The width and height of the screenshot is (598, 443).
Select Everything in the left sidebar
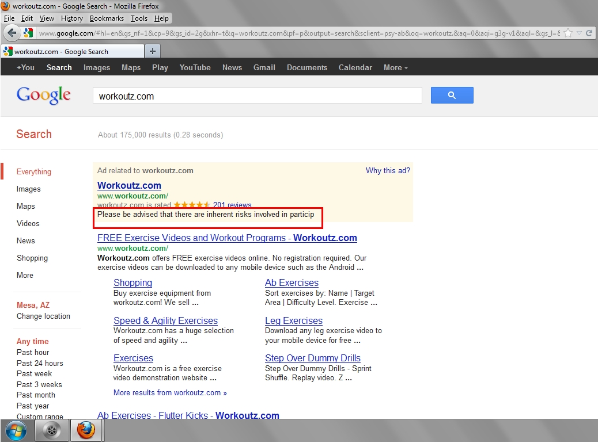[x=34, y=172]
